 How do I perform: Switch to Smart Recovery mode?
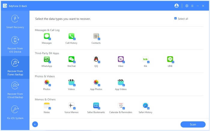[15, 21]
